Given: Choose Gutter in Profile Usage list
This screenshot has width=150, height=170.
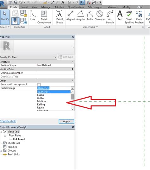Looking at the screenshot, I should [x=41, y=98].
